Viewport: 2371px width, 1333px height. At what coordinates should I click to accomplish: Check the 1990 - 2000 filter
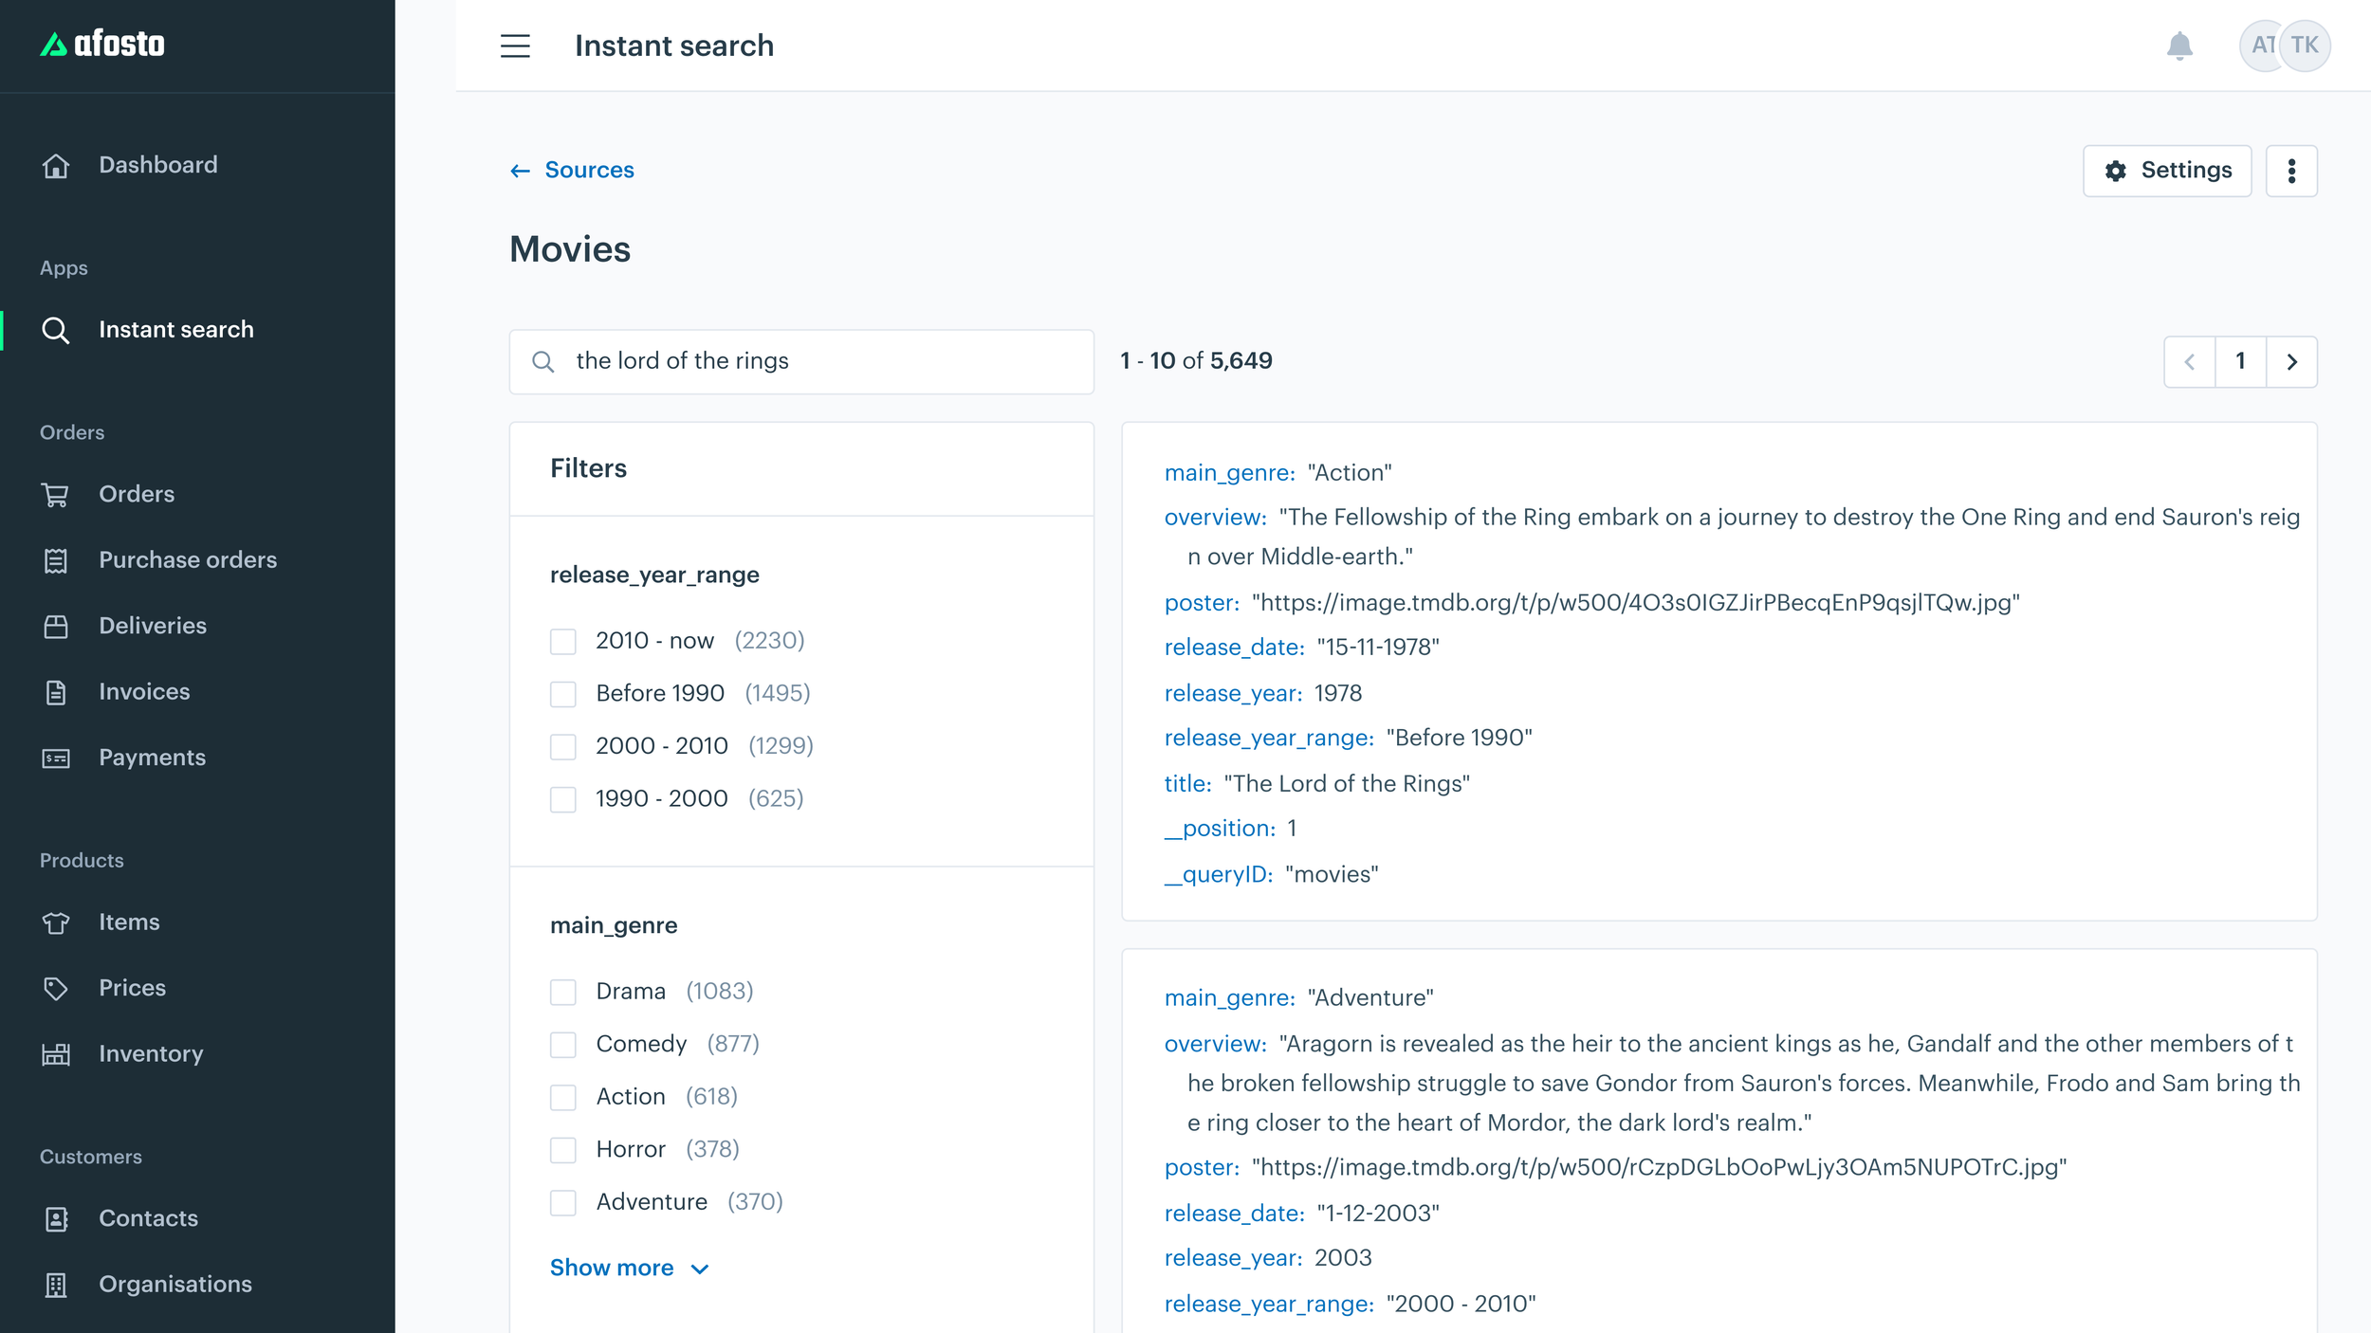[563, 799]
